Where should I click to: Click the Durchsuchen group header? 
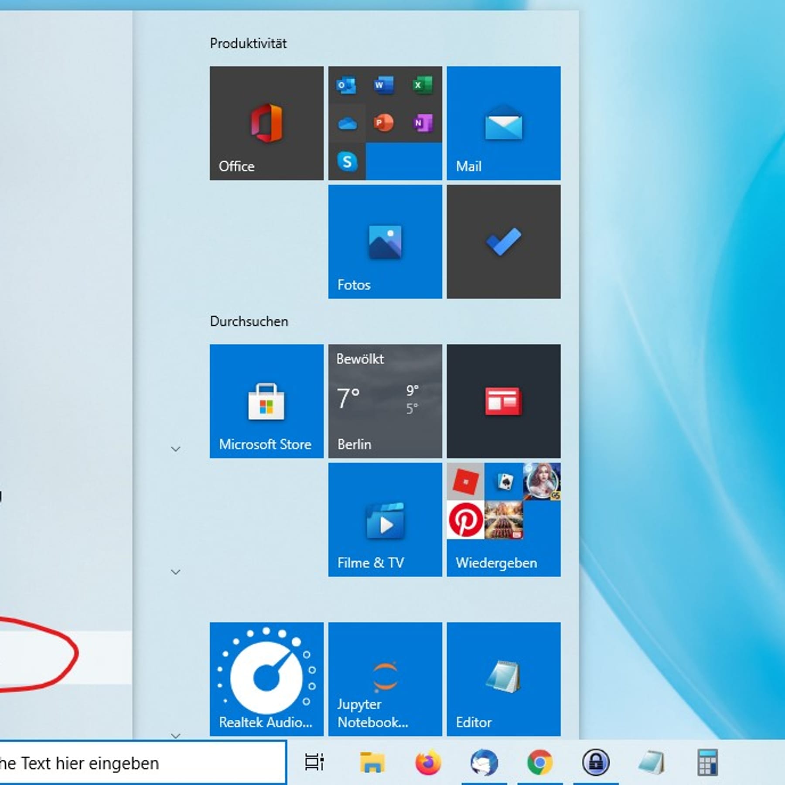coord(249,321)
